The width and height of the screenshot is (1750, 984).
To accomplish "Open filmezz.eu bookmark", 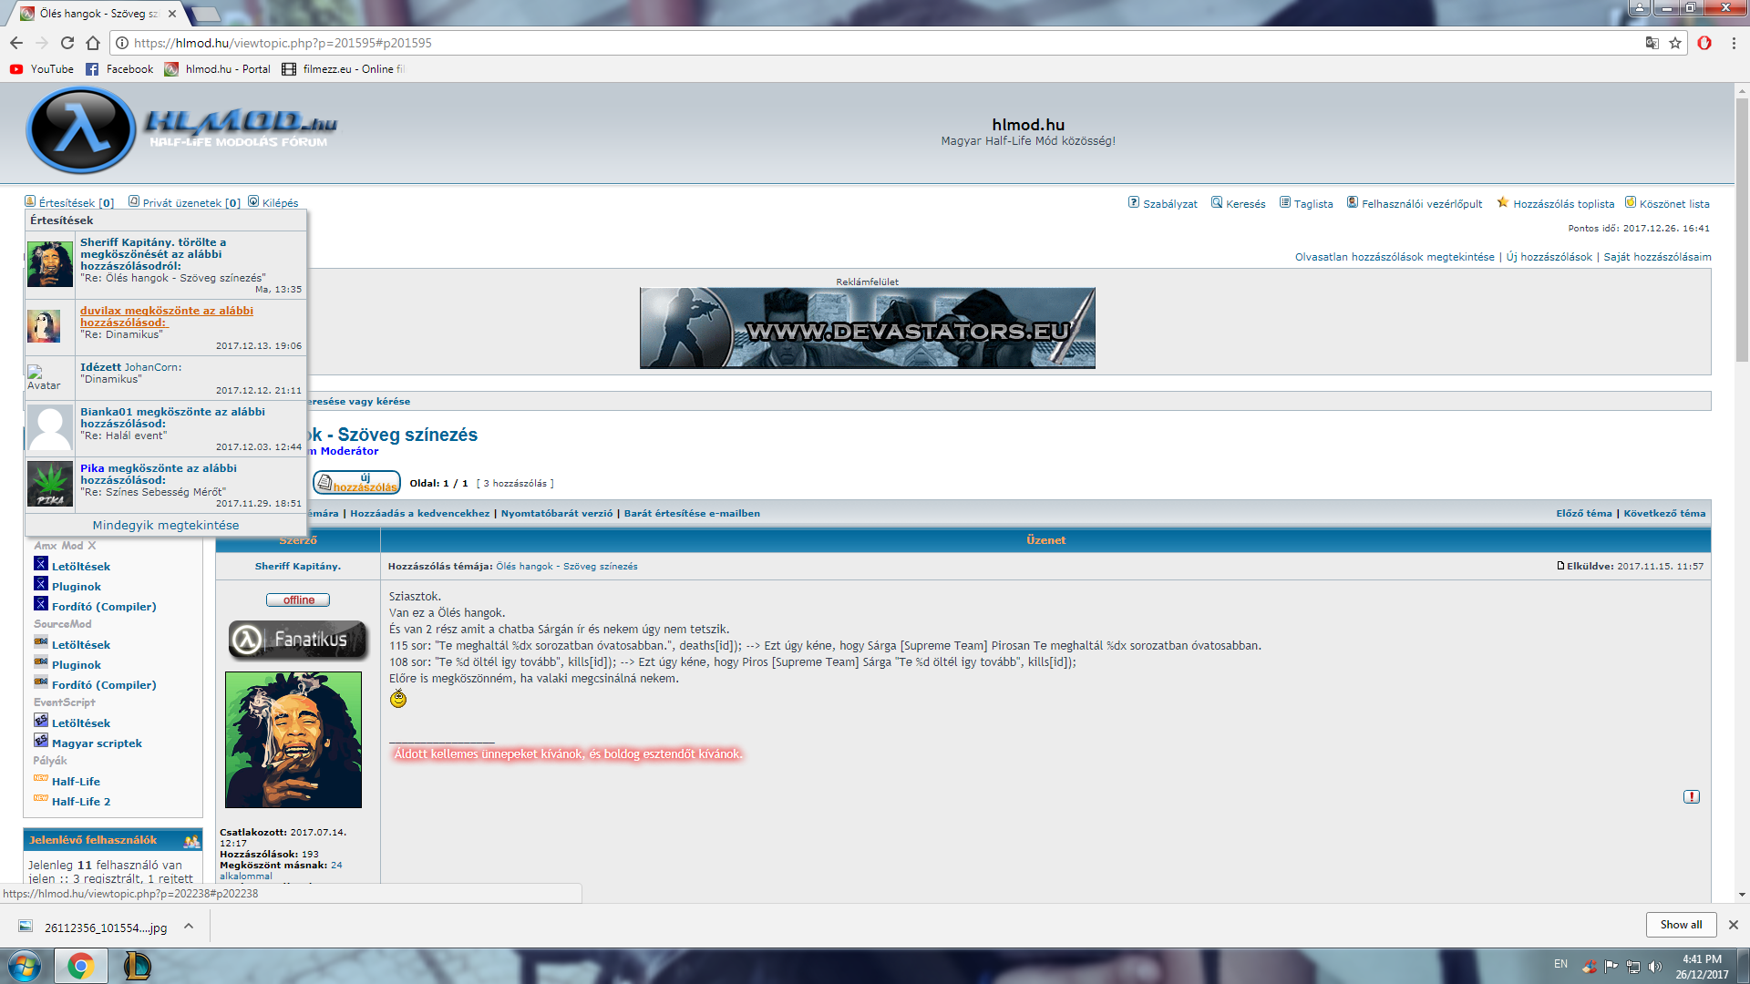I will 344,69.
